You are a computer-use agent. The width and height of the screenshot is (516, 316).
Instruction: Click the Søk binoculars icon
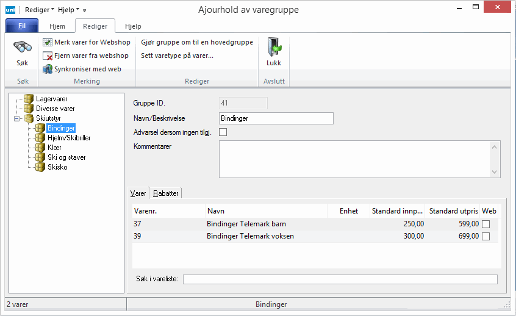coord(22,48)
